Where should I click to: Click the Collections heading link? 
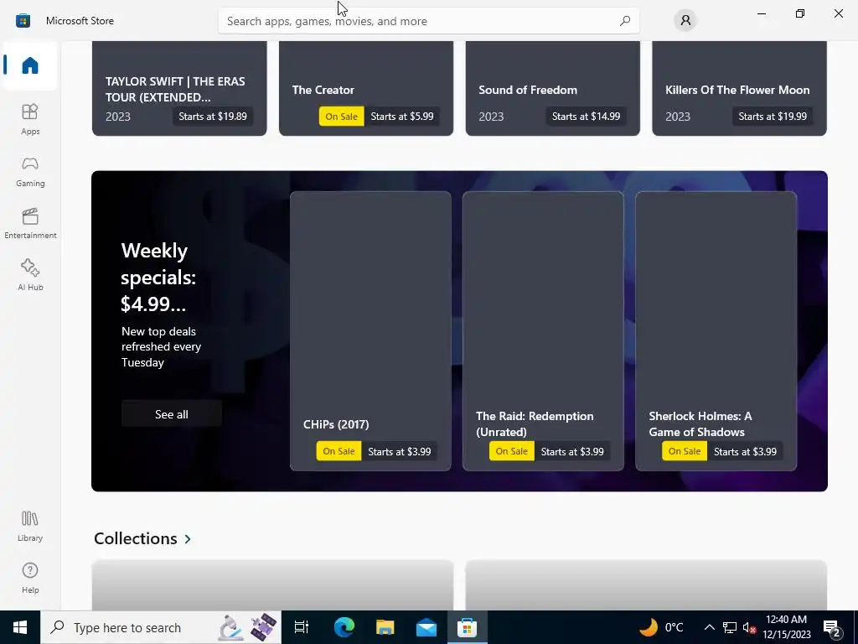tap(135, 538)
